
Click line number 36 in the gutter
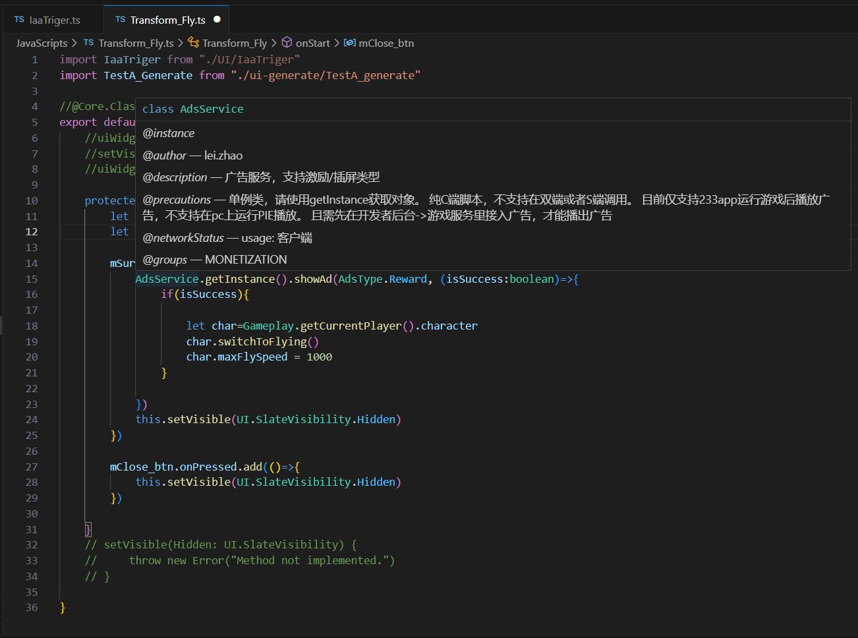[x=32, y=607]
